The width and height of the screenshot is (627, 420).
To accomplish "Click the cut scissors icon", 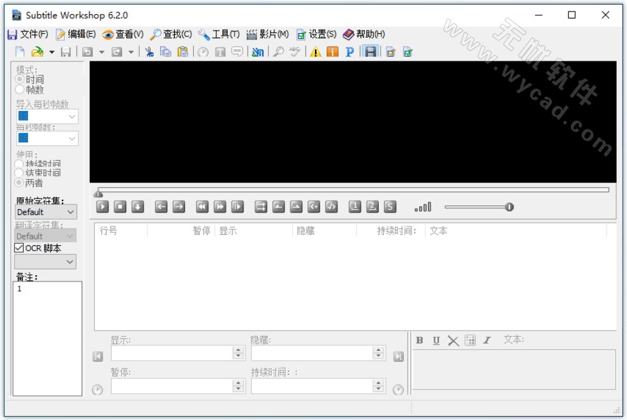I will (x=149, y=52).
